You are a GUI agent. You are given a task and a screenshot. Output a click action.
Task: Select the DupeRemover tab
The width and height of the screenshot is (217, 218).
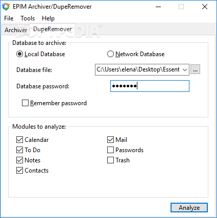(x=52, y=29)
